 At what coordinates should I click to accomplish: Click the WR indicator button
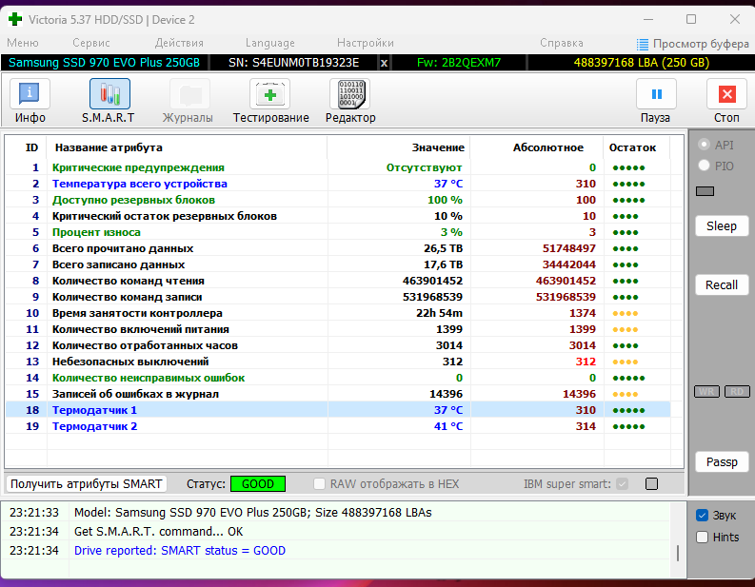(x=706, y=391)
